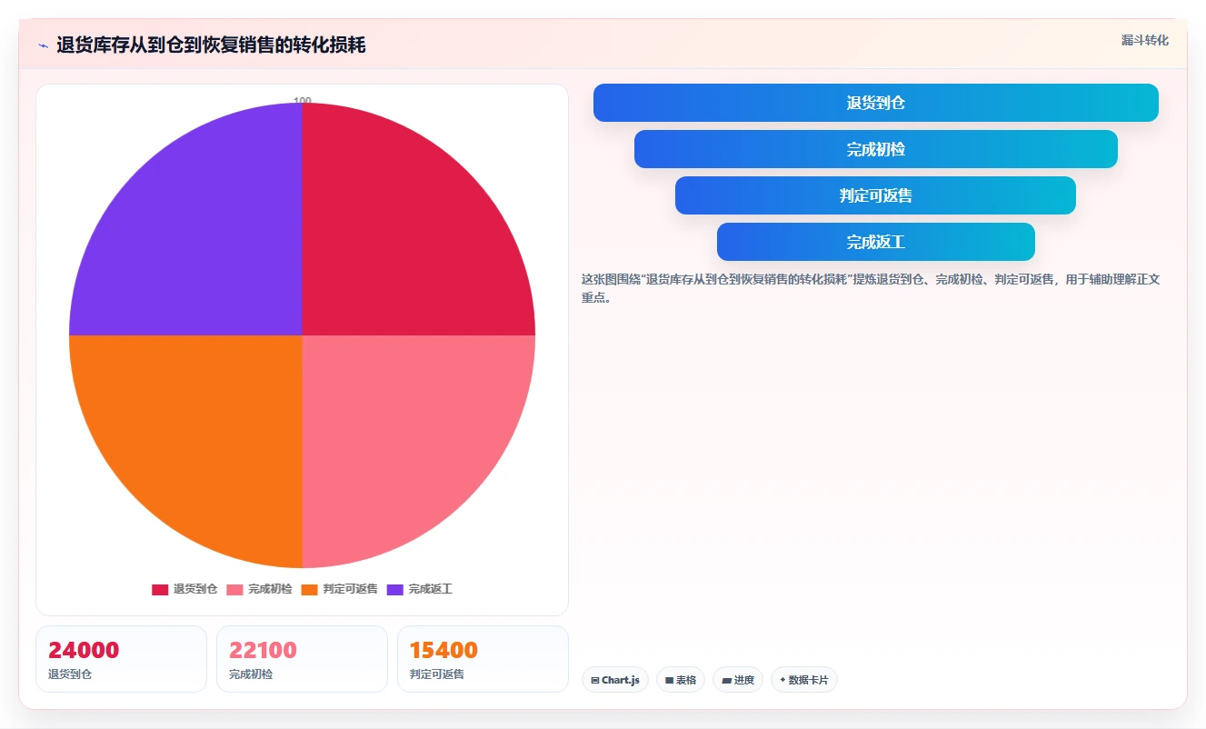This screenshot has width=1206, height=729.
Task: Toggle the orange 判定可返售 legend swatch
Action: click(309, 590)
